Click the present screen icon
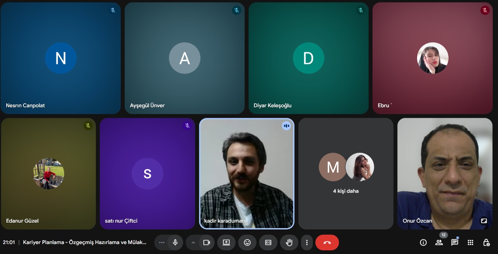Screen dimensions: 498x254 point(226,242)
